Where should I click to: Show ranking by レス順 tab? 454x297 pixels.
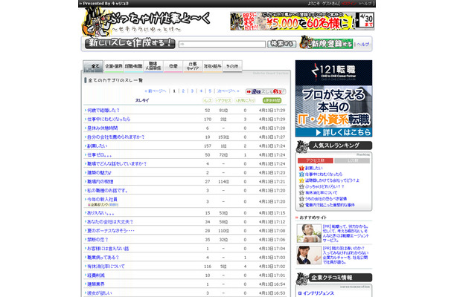coord(352,160)
